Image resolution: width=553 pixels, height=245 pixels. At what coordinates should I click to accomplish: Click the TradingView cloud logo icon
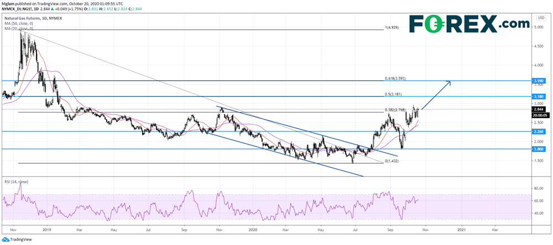[x=6, y=240]
